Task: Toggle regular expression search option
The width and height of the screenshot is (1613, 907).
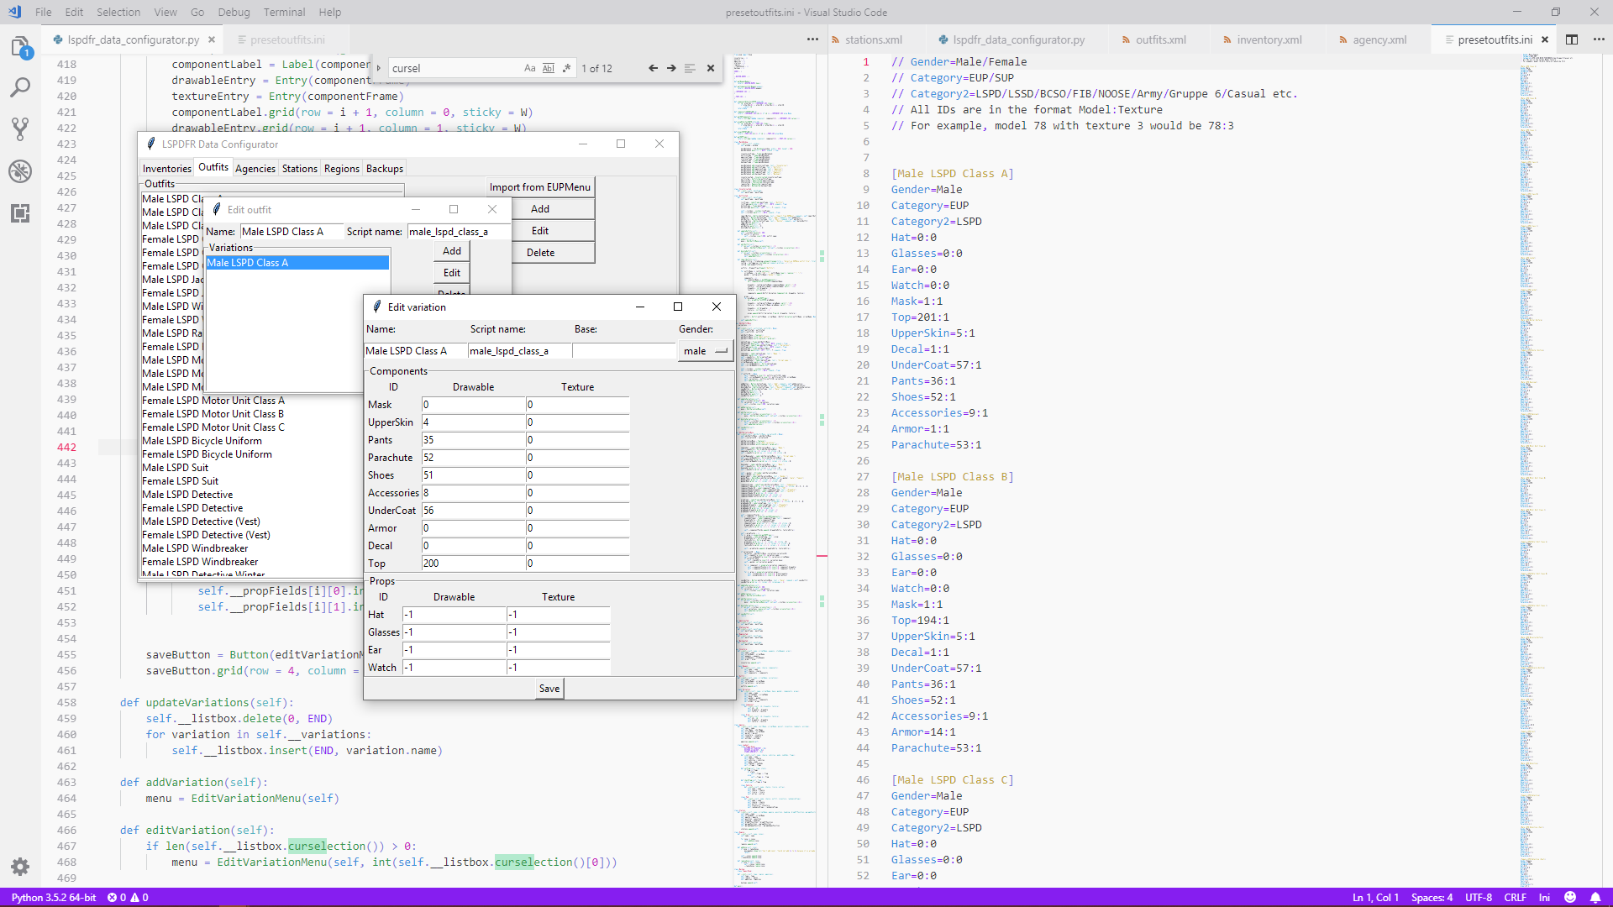Action: (x=566, y=68)
